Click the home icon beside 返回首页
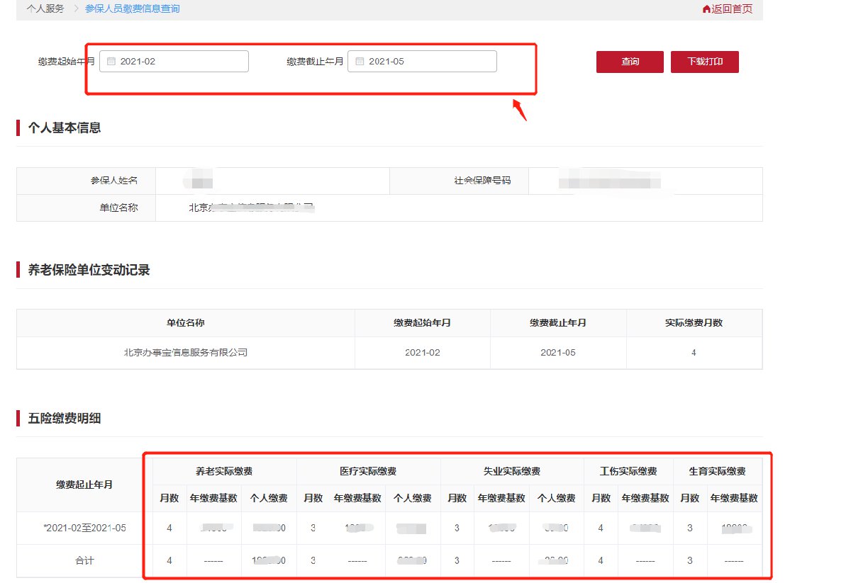This screenshot has height=583, width=851. click(x=706, y=9)
